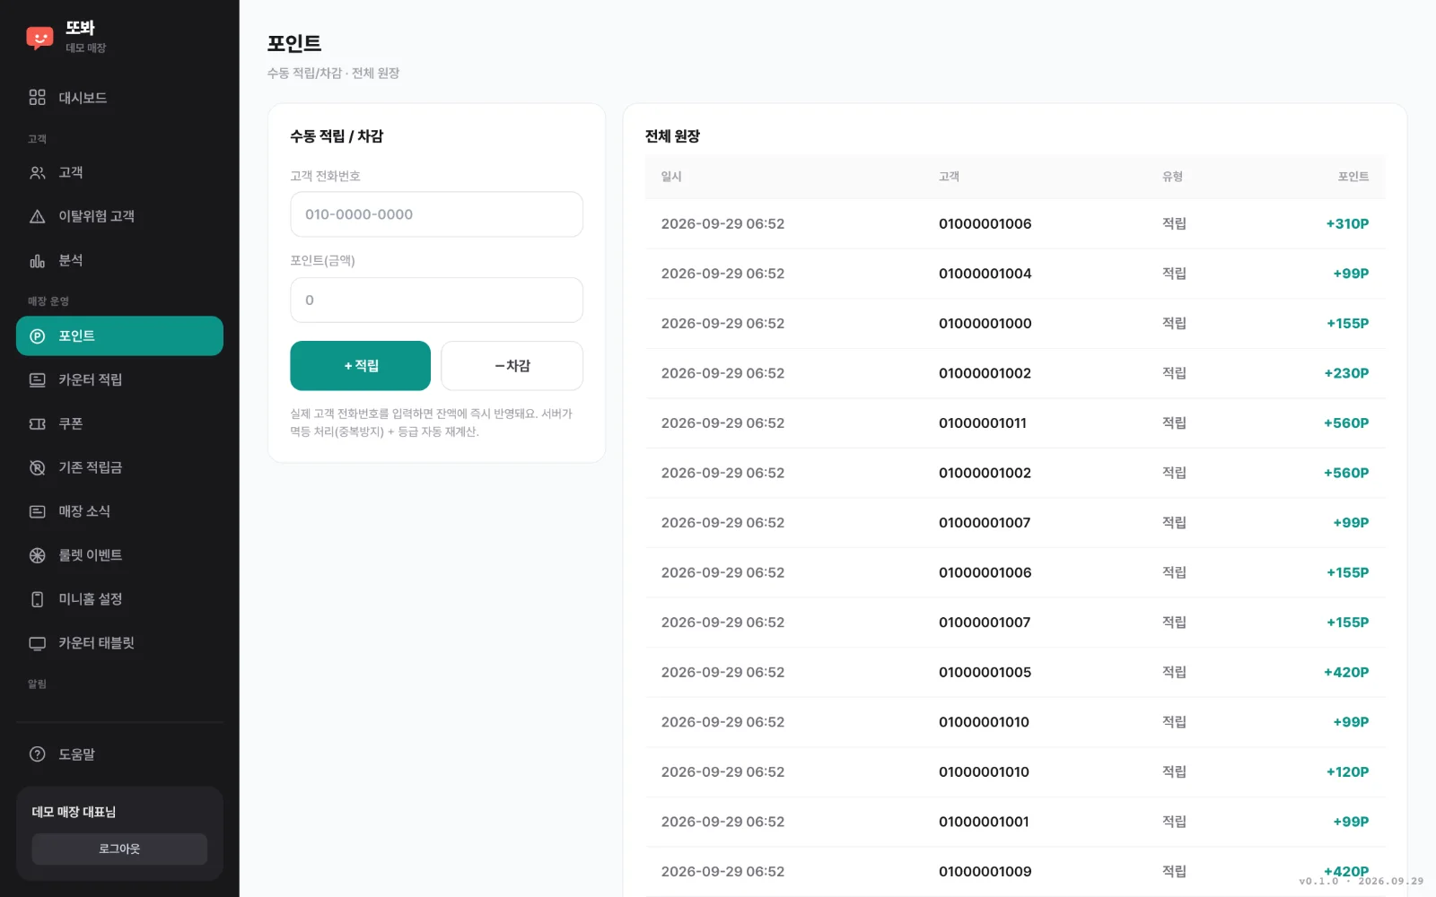
Task: Click the +230P point value
Action: coord(1346,373)
